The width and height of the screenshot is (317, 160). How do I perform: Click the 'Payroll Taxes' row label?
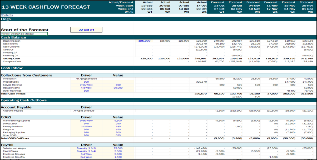click(11, 151)
